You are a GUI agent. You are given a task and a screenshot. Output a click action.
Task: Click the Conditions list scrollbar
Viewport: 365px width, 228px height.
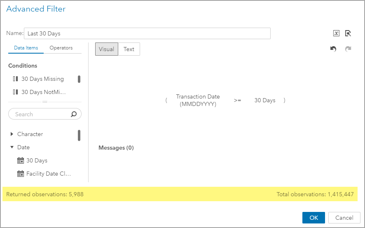(x=79, y=79)
